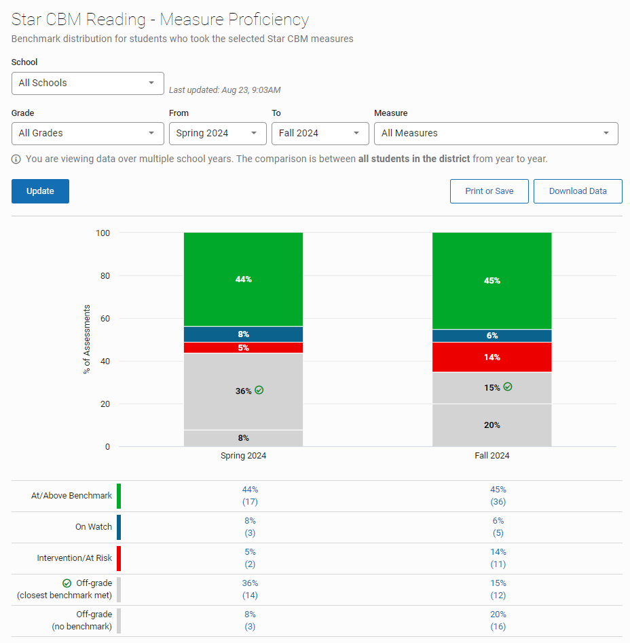Open the Grade selector showing All Grades

(x=87, y=134)
